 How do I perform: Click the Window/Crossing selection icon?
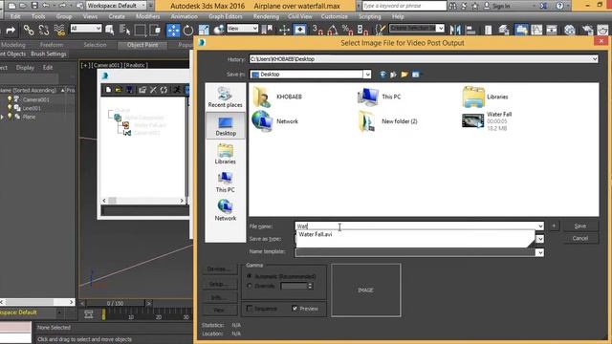155,30
